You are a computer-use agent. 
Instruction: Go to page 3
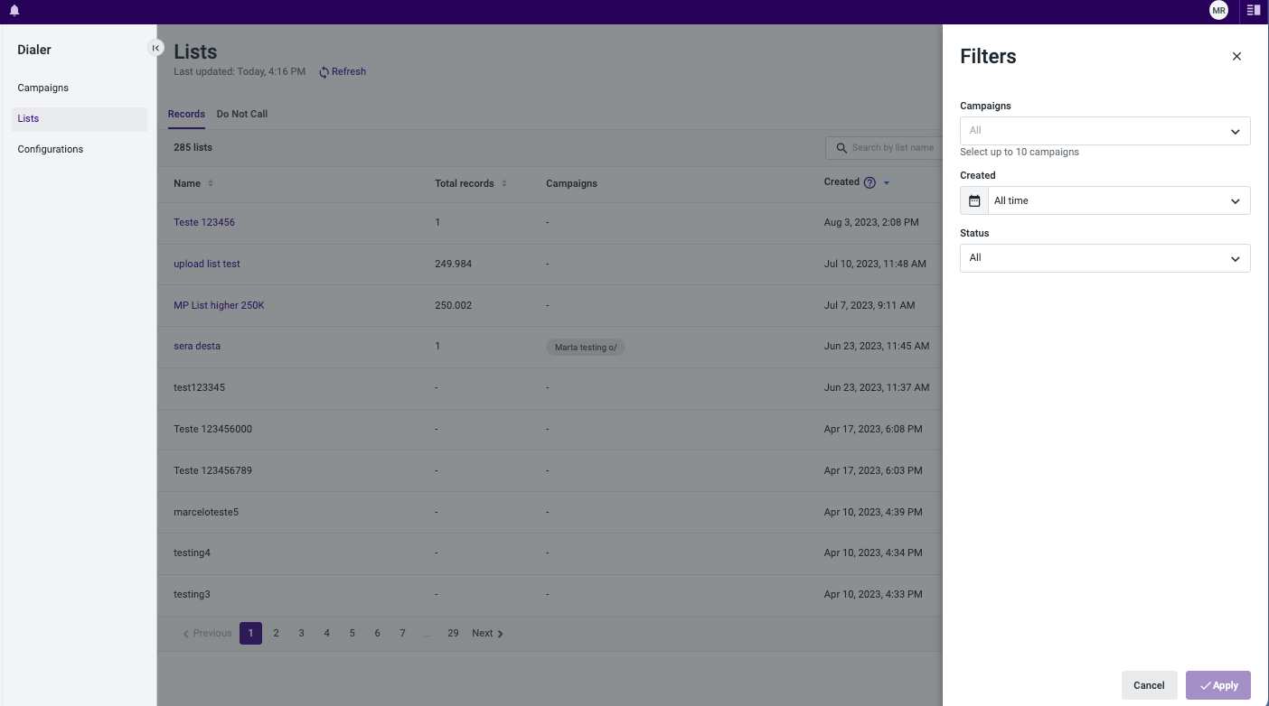click(x=301, y=633)
